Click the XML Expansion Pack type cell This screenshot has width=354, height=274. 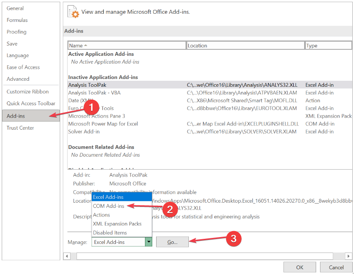click(x=329, y=116)
